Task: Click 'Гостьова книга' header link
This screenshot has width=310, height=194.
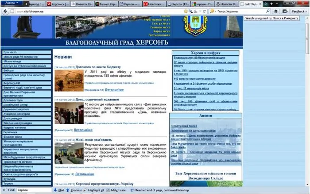Action: tap(159, 35)
